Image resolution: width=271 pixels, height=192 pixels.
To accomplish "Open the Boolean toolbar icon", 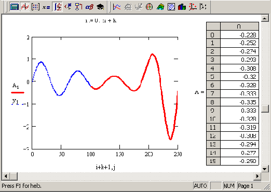I will coord(68,7).
